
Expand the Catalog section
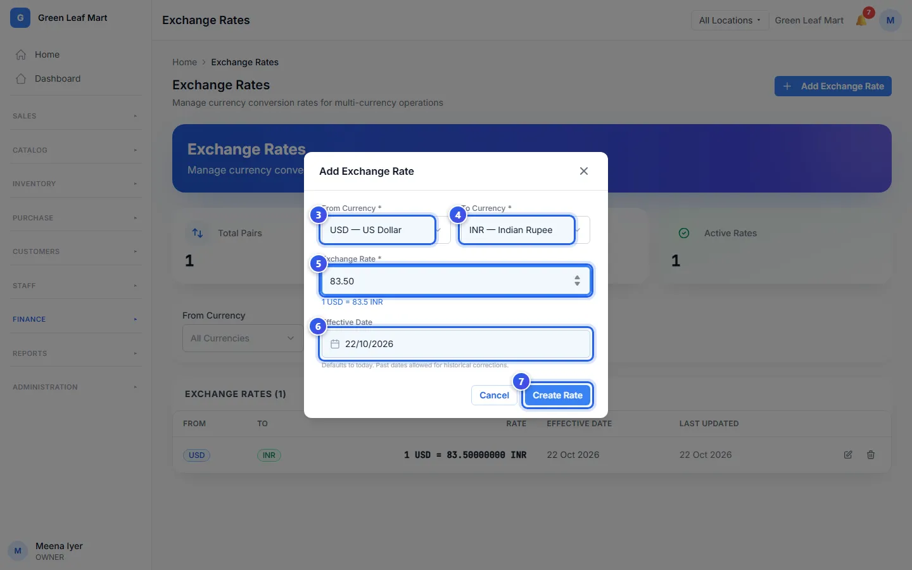tap(76, 150)
